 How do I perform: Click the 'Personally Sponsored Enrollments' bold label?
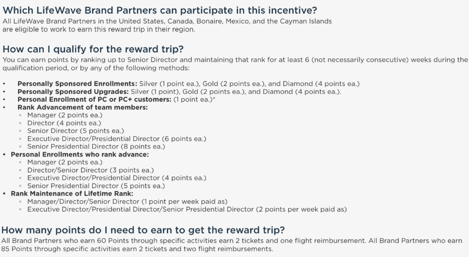point(76,84)
